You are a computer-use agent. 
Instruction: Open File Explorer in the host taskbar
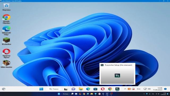click(92, 94)
